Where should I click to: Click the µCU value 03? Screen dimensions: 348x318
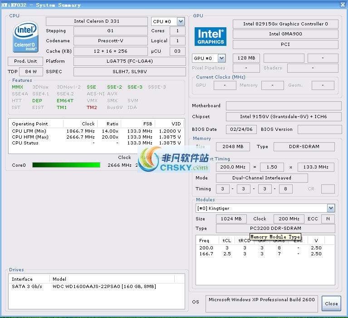tap(177, 51)
